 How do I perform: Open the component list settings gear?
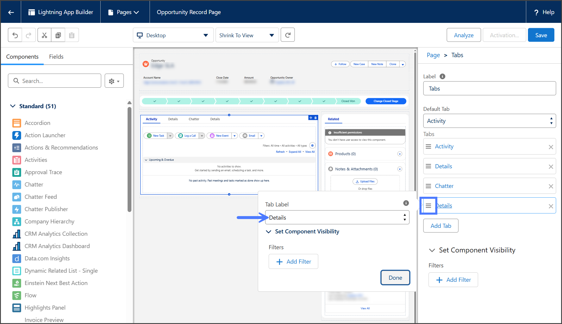114,81
